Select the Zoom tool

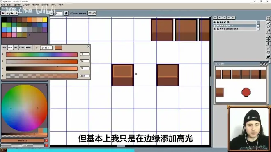coord(269,35)
